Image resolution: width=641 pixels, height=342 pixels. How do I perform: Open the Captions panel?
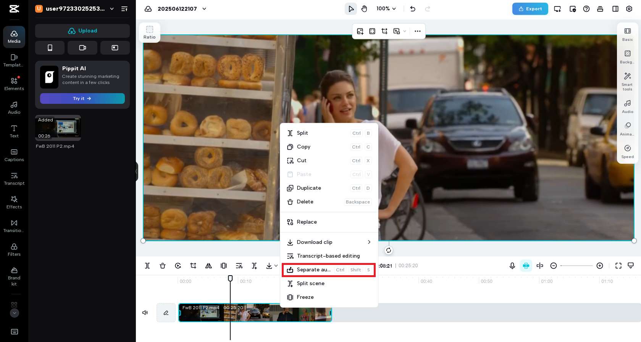click(14, 155)
